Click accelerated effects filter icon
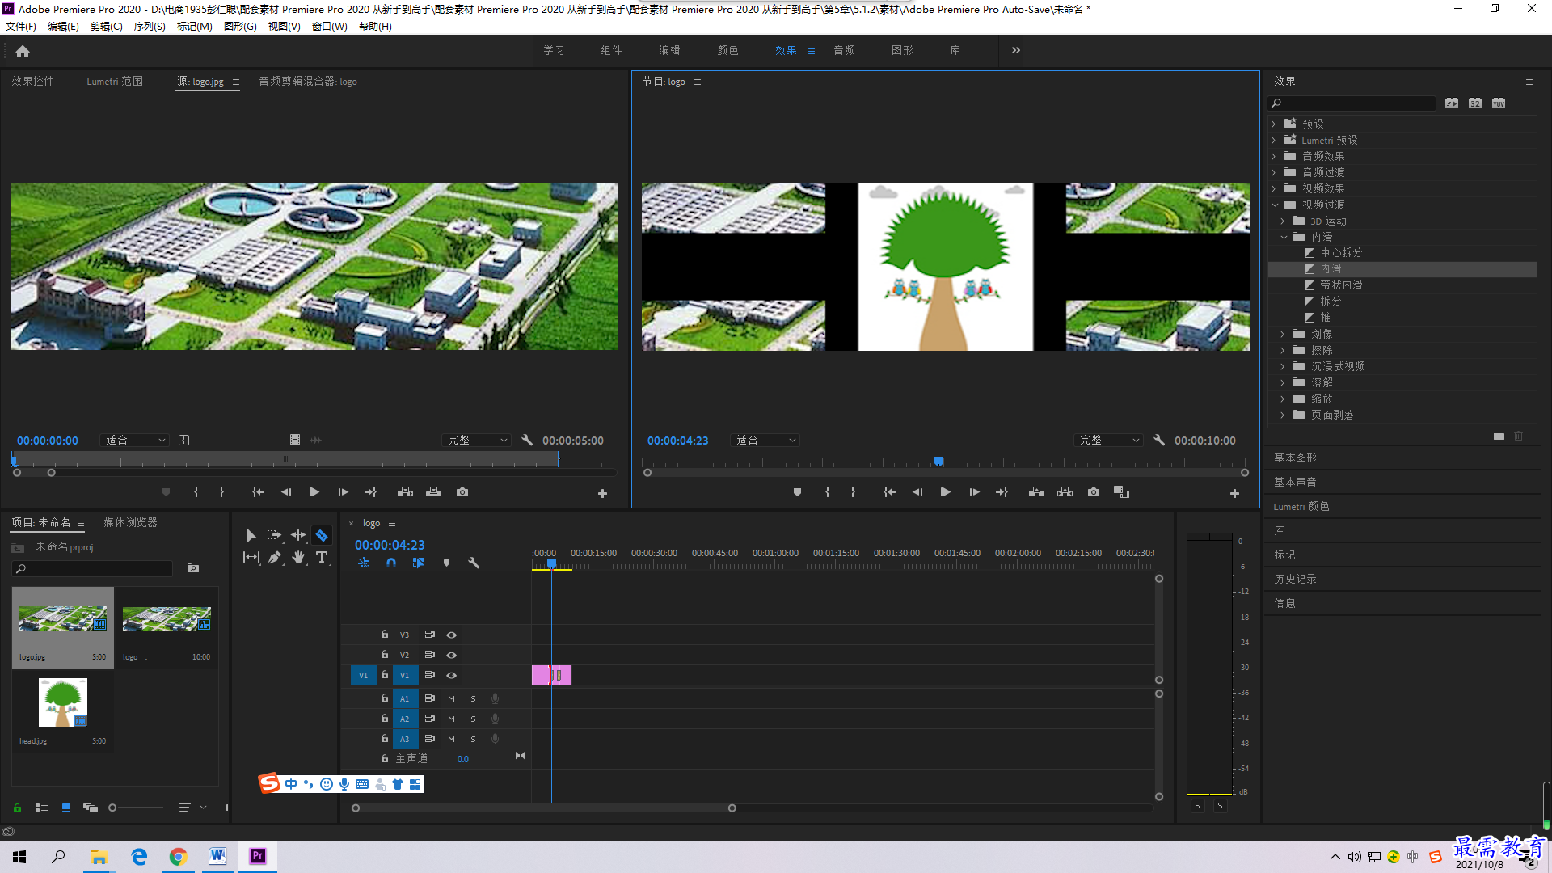 1452,103
